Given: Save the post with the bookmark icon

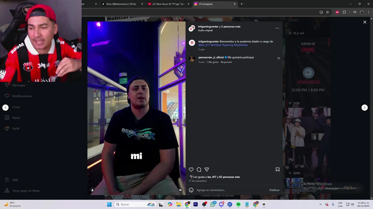Looking at the screenshot, I should [277, 170].
